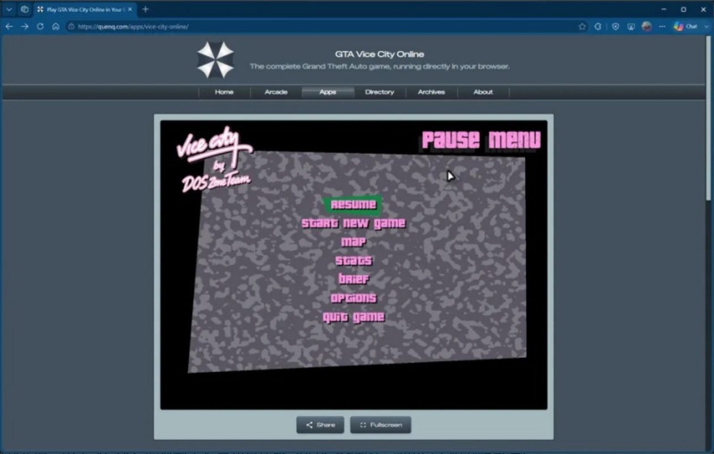Enter Fullscreen mode with the Fullscreen button
The image size is (714, 454).
[x=380, y=425]
